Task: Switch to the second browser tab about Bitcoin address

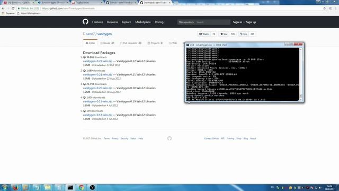Action: [x=53, y=3]
